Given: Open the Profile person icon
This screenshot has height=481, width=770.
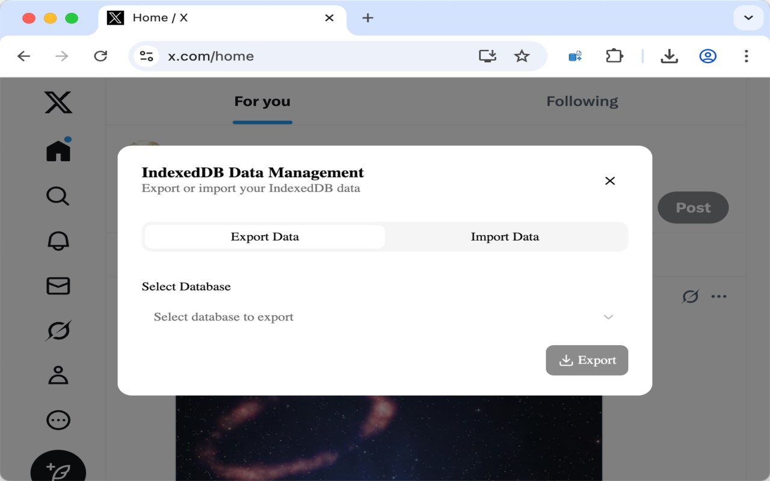Looking at the screenshot, I should pos(58,375).
